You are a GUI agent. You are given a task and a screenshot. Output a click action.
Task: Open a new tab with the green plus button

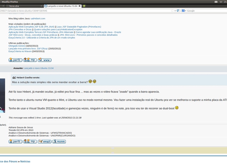coord(84,6)
